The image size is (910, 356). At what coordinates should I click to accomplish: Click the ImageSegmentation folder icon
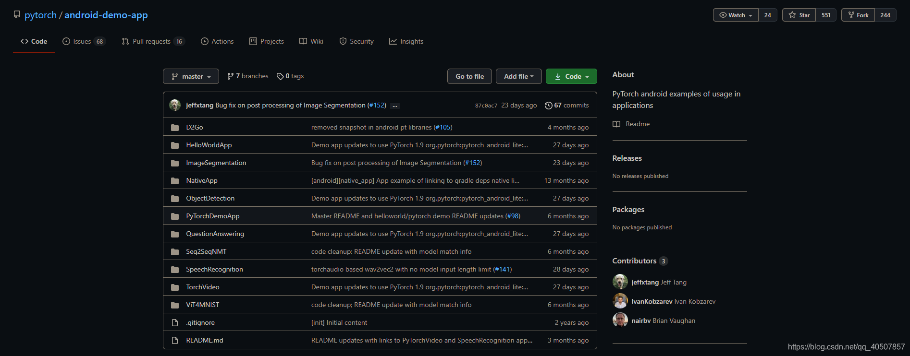pyautogui.click(x=175, y=163)
